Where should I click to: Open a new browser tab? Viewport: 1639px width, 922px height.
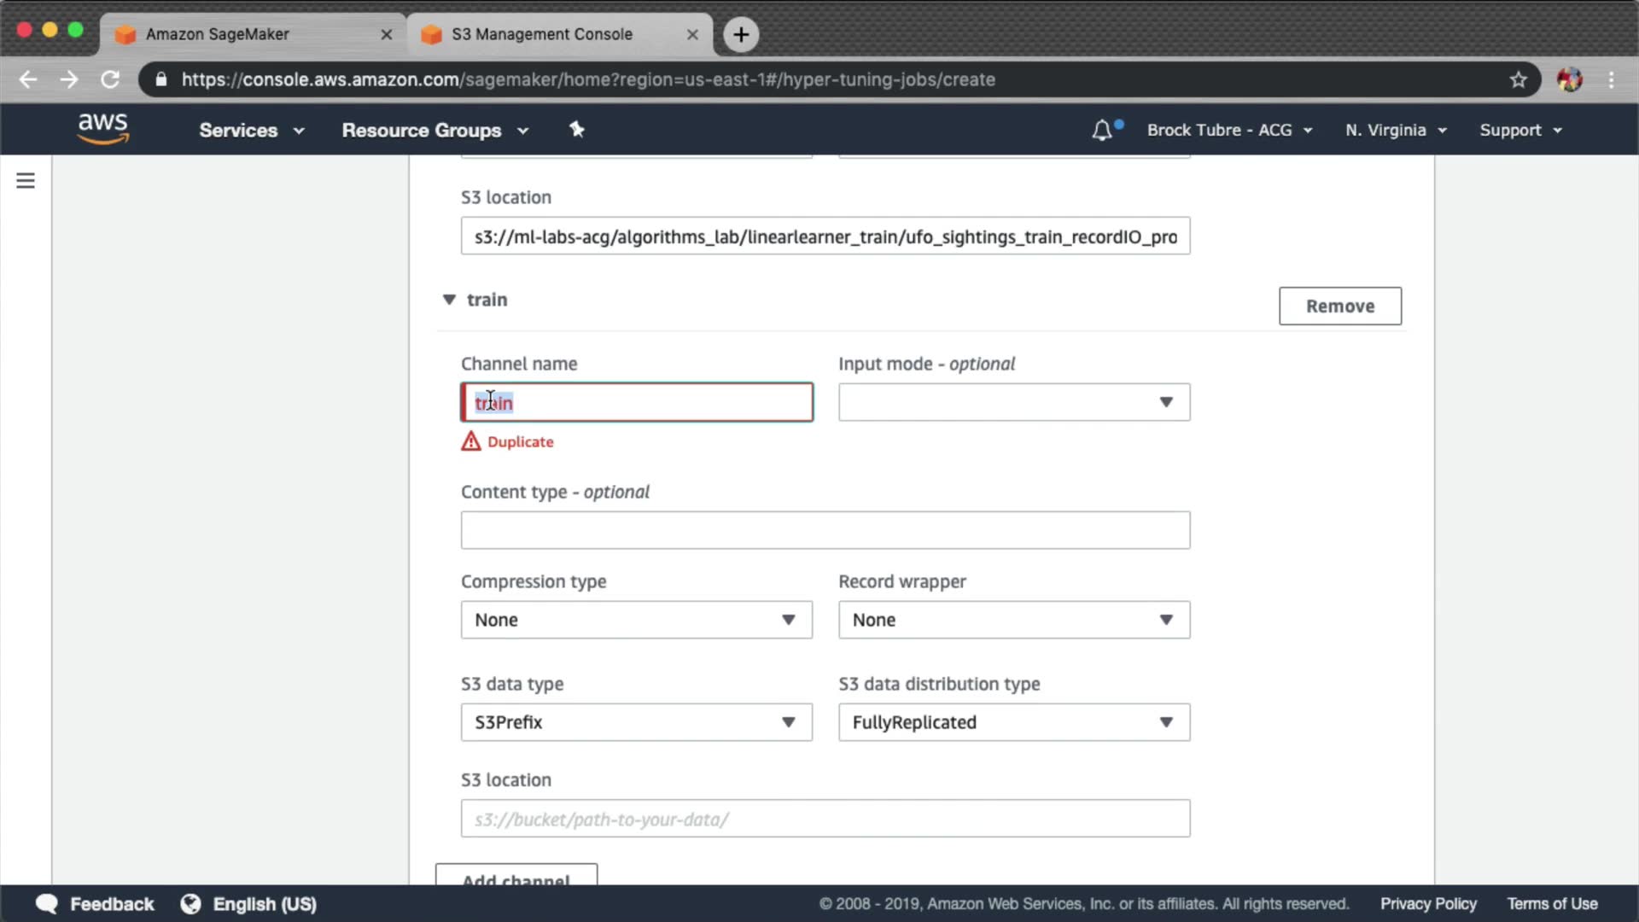click(741, 34)
